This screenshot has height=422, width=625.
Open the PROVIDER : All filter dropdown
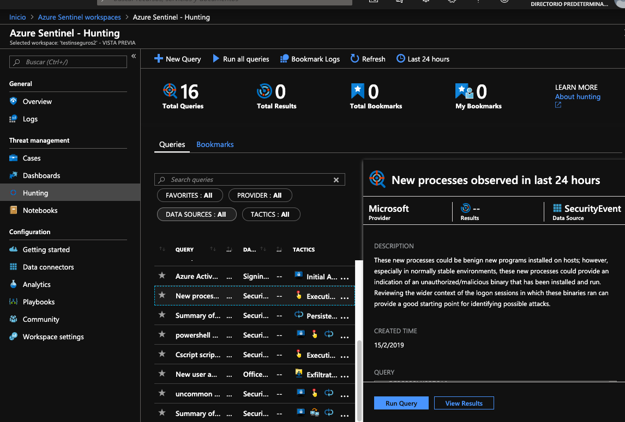click(x=260, y=195)
